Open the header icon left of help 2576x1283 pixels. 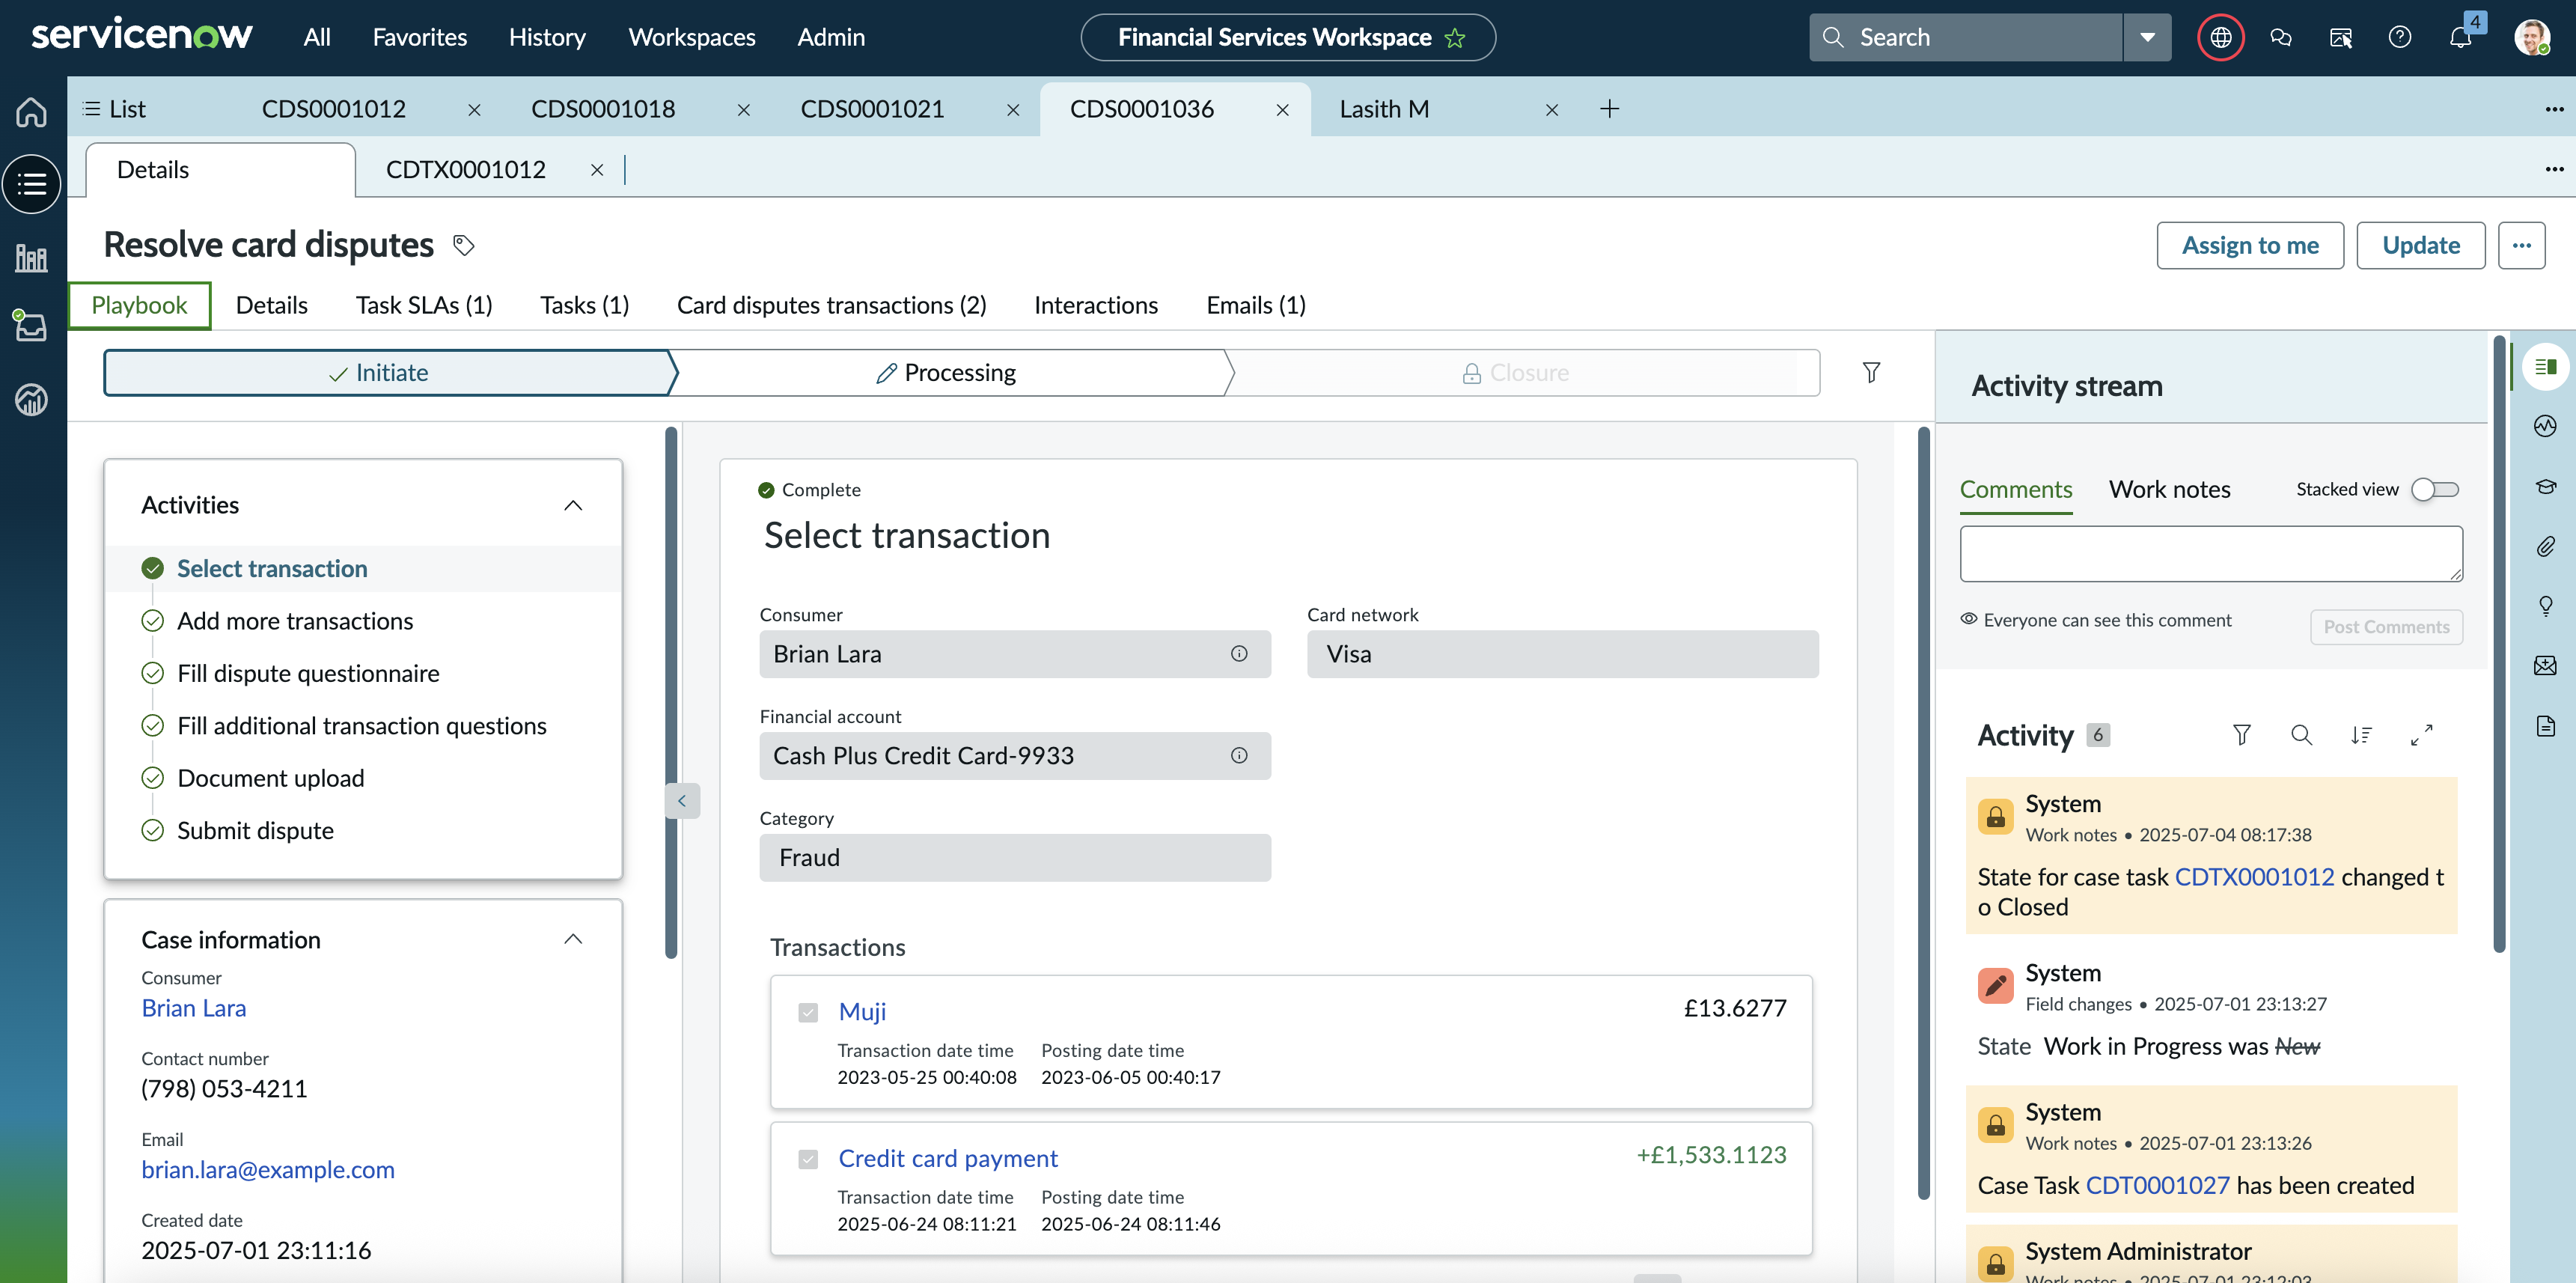(x=2340, y=37)
